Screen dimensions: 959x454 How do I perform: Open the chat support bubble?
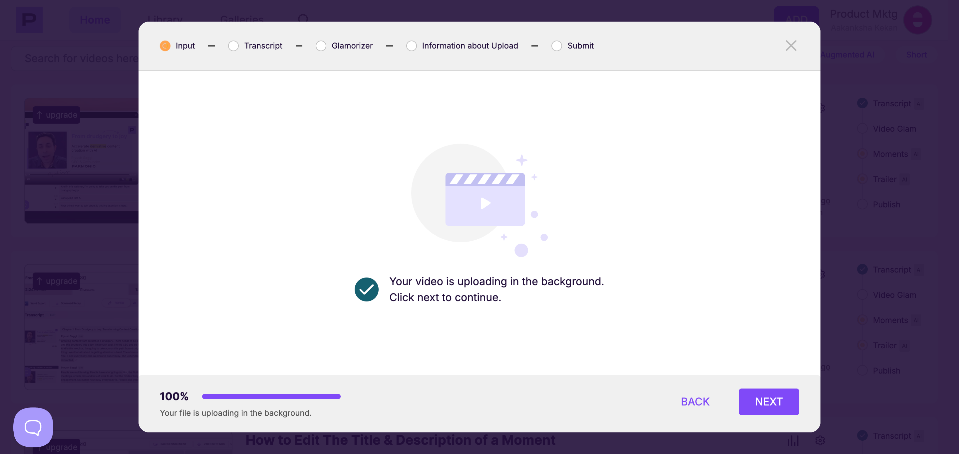(33, 427)
